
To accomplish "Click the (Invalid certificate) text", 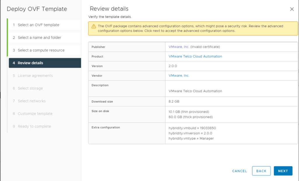I will coord(205,47).
